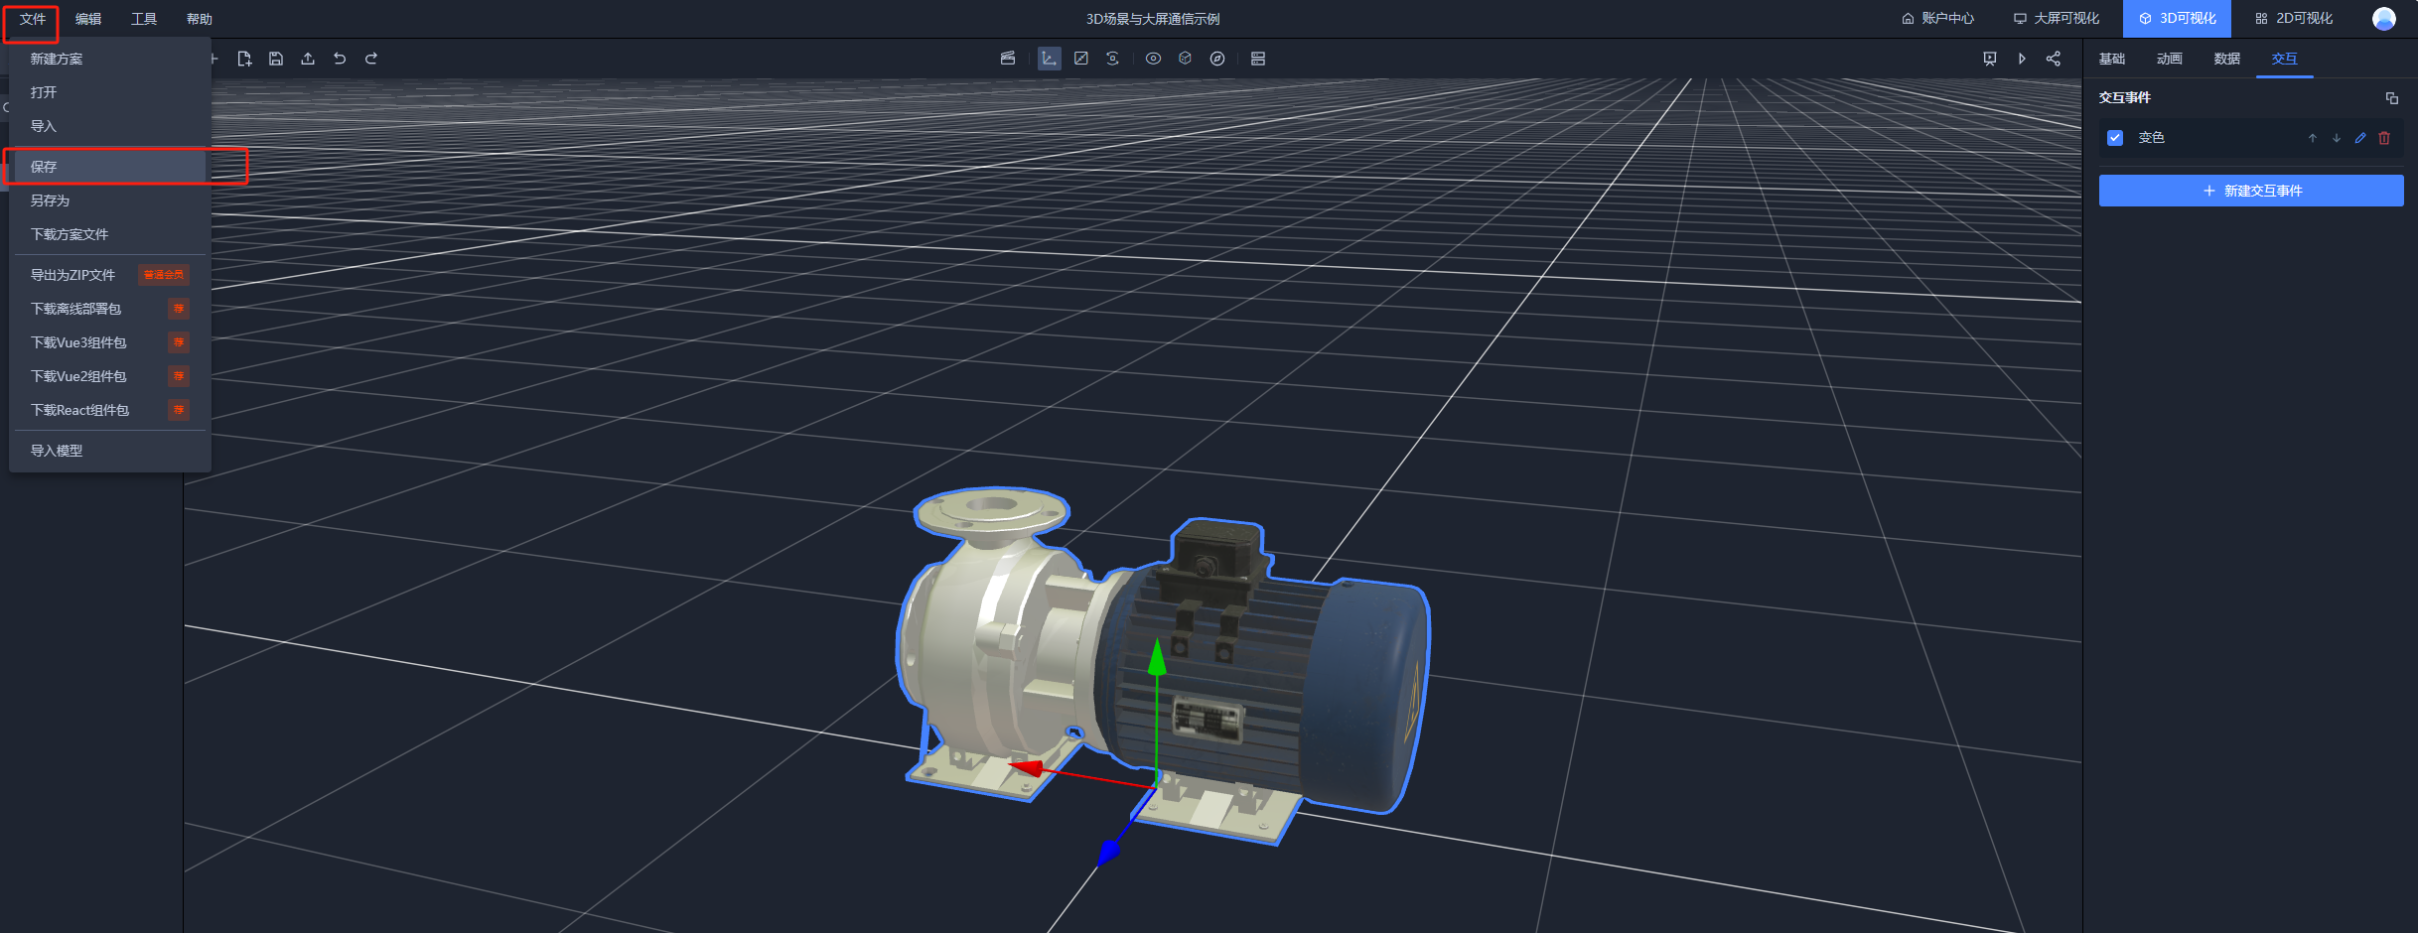The image size is (2418, 933).
Task: Click the clapperboard scene icon
Action: tap(1008, 59)
